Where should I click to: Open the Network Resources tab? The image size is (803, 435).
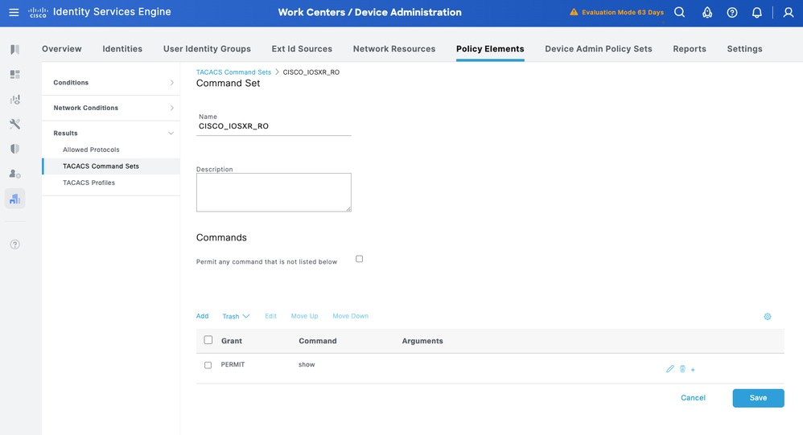tap(394, 49)
